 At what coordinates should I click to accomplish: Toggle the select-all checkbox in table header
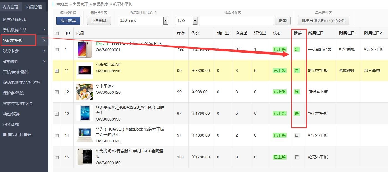pos(57,33)
